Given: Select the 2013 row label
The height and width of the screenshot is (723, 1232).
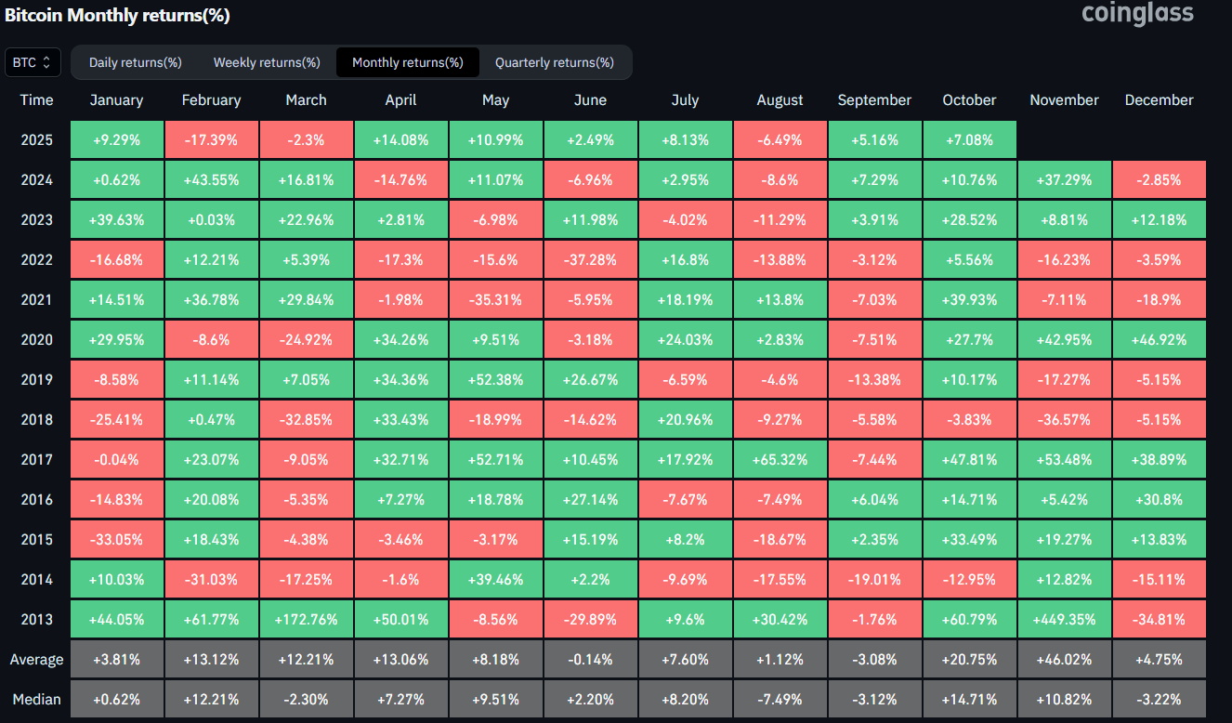Looking at the screenshot, I should tap(37, 620).
